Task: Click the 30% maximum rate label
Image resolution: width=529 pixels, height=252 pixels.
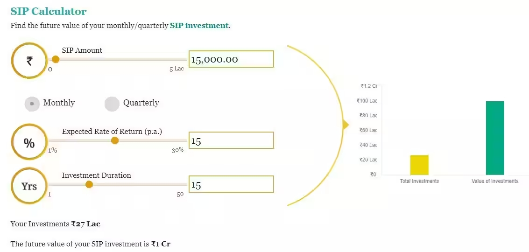Action: [177, 150]
